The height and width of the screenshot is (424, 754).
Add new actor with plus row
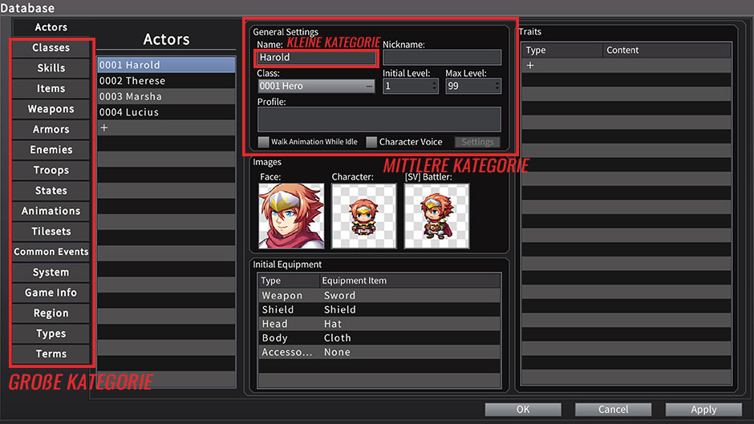coord(104,128)
